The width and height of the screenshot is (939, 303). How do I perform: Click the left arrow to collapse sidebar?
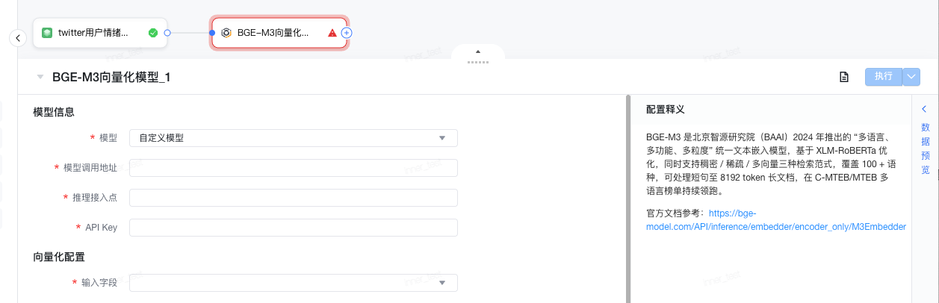[18, 37]
